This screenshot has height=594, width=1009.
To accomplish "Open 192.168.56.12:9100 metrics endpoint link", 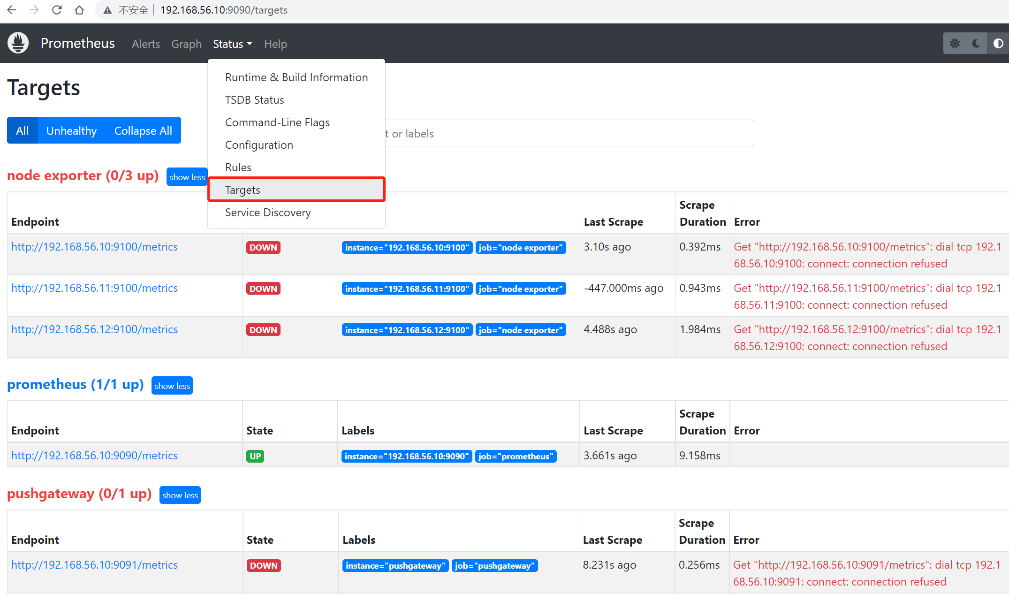I will [x=94, y=329].
